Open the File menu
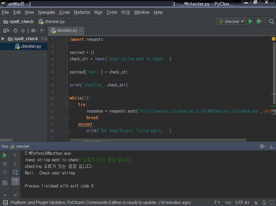 tap(5, 12)
